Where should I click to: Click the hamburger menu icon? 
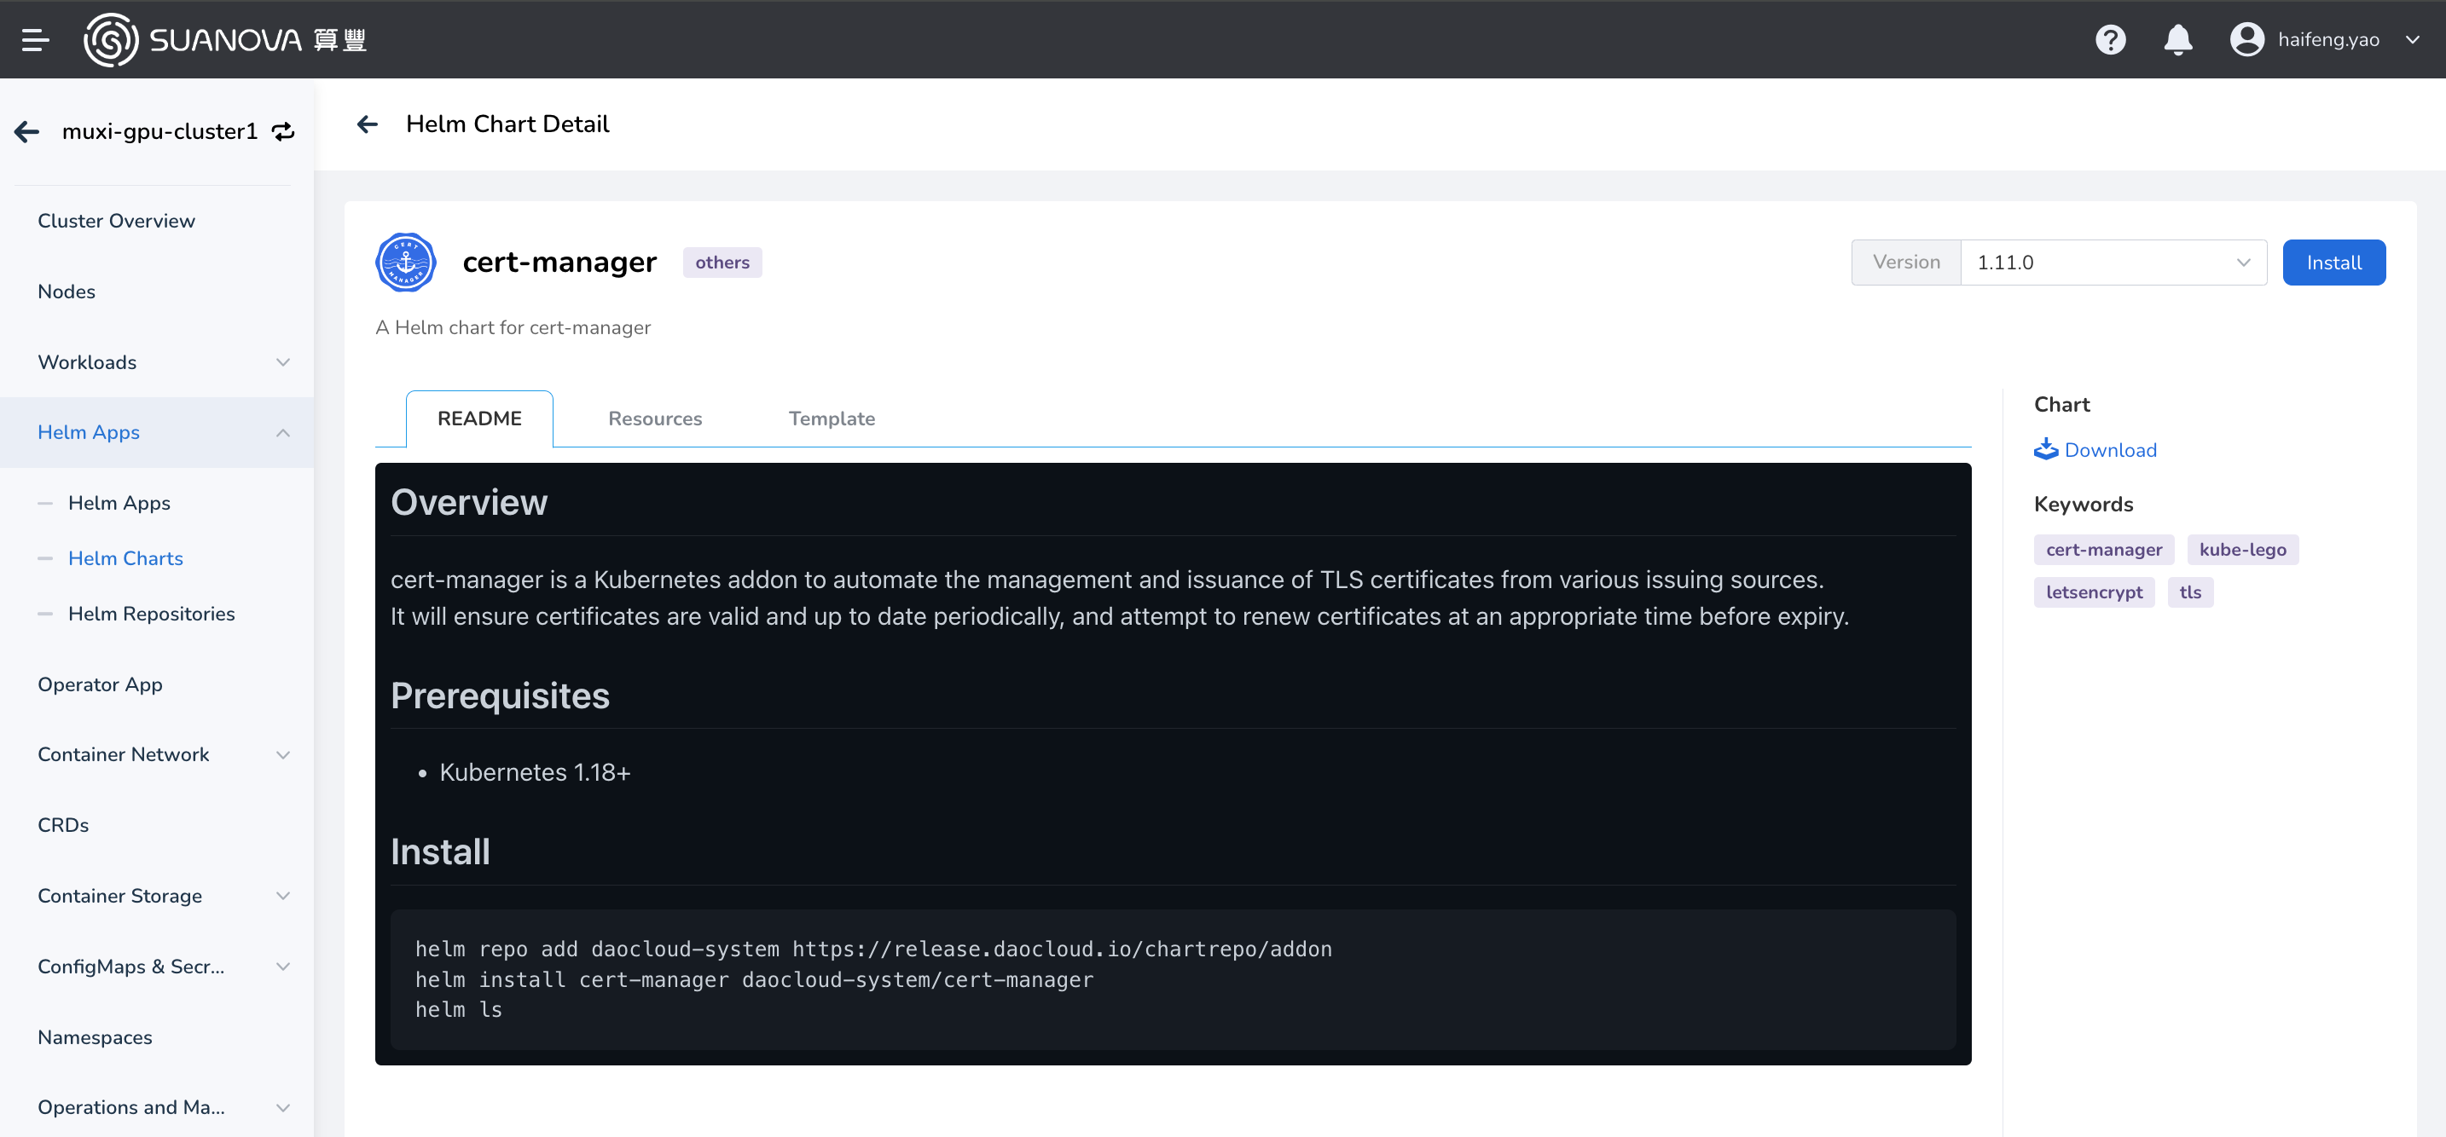[32, 39]
